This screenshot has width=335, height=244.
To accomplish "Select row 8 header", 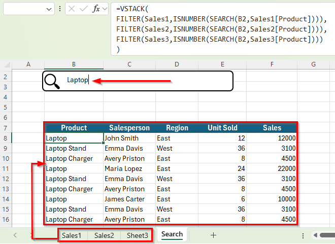I will tap(6, 138).
